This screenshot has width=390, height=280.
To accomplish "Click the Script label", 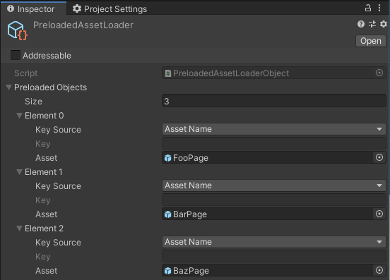I will (x=26, y=73).
